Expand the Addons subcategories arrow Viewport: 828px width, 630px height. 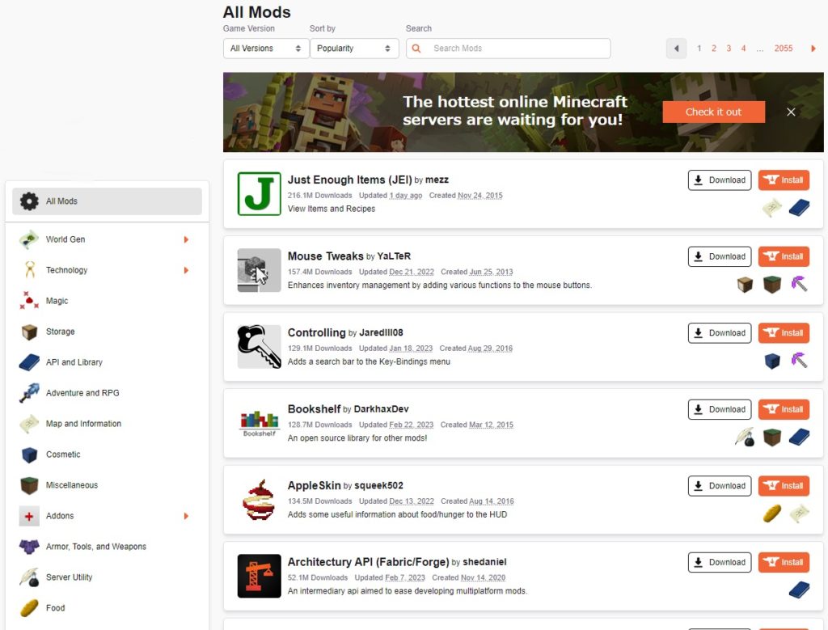[186, 516]
